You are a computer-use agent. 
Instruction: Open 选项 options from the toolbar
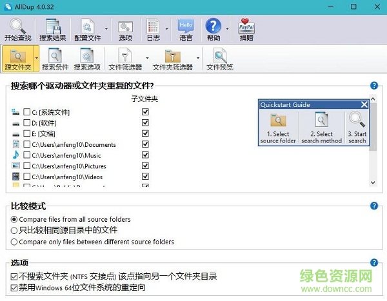(x=125, y=30)
